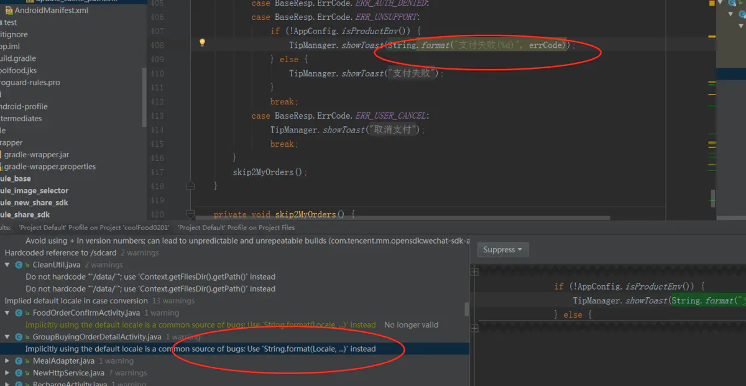746x386 pixels.
Task: Switch to Profile on Project 'coolFood0201' tab
Action: [x=94, y=227]
